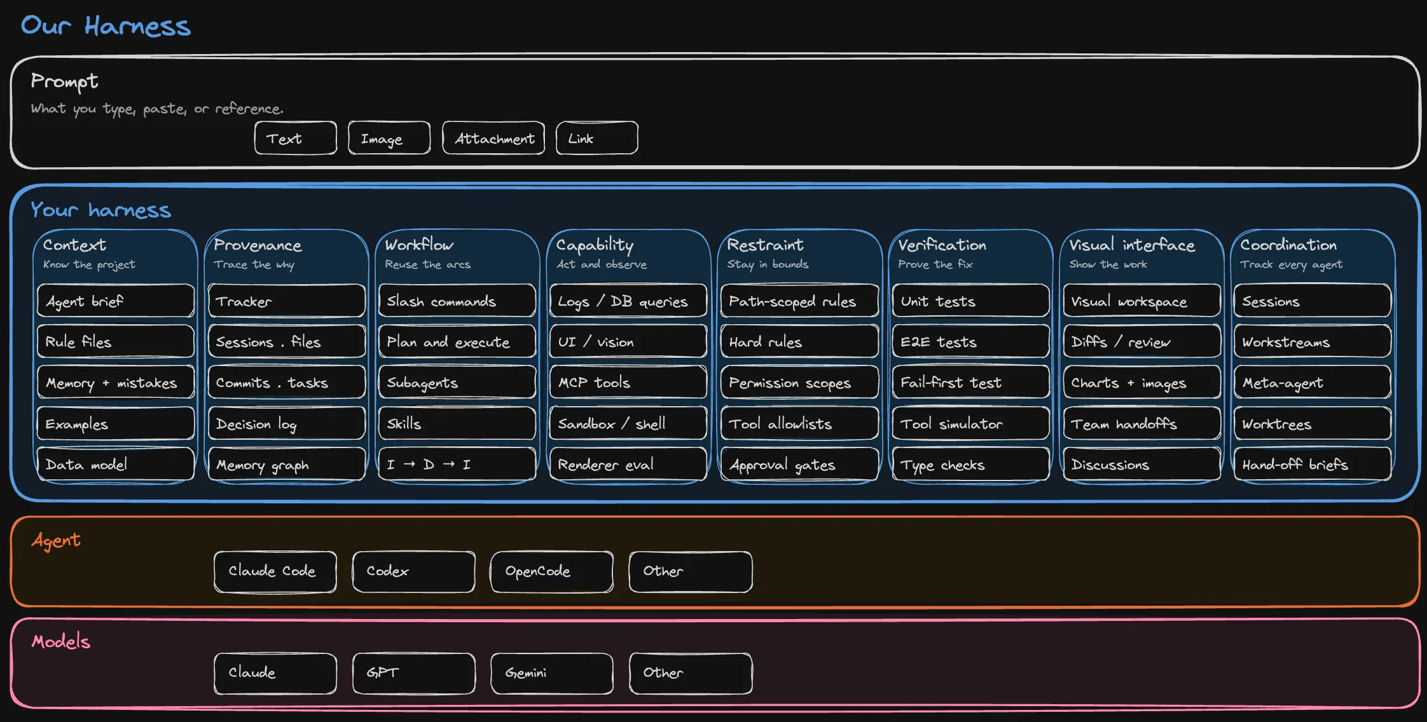Click the UI / vision item
The image size is (1427, 722).
pyautogui.click(x=628, y=341)
